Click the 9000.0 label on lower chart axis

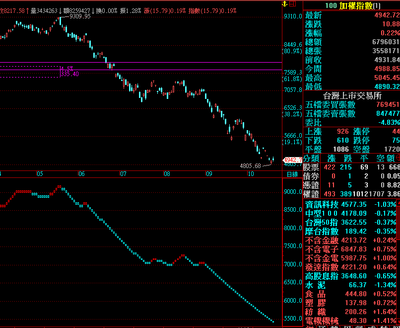tap(293, 192)
